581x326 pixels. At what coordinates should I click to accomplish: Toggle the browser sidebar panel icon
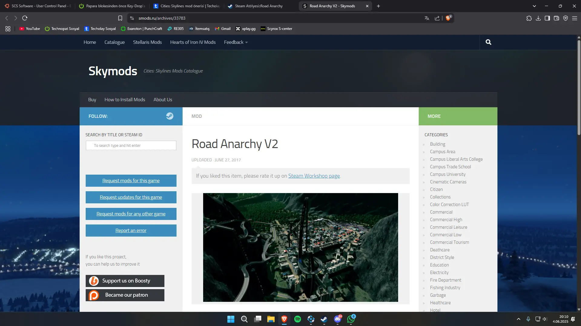(x=547, y=18)
